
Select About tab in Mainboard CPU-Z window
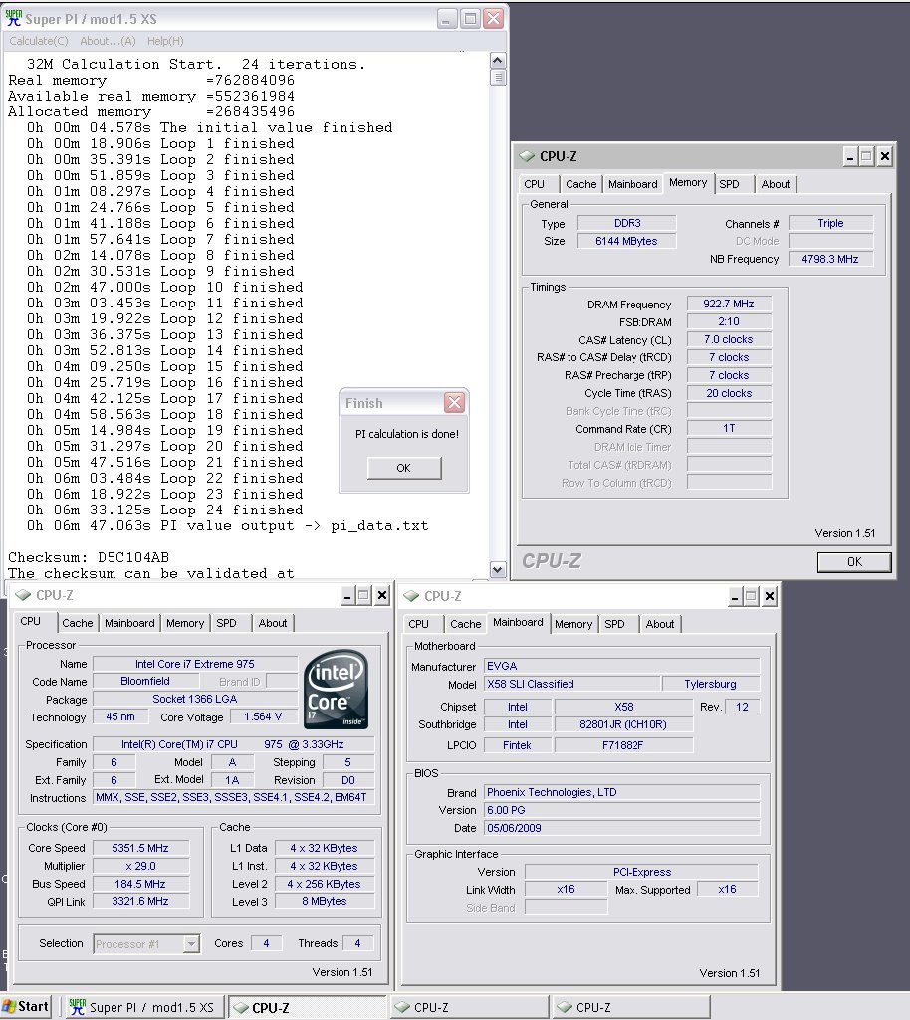[x=660, y=624]
